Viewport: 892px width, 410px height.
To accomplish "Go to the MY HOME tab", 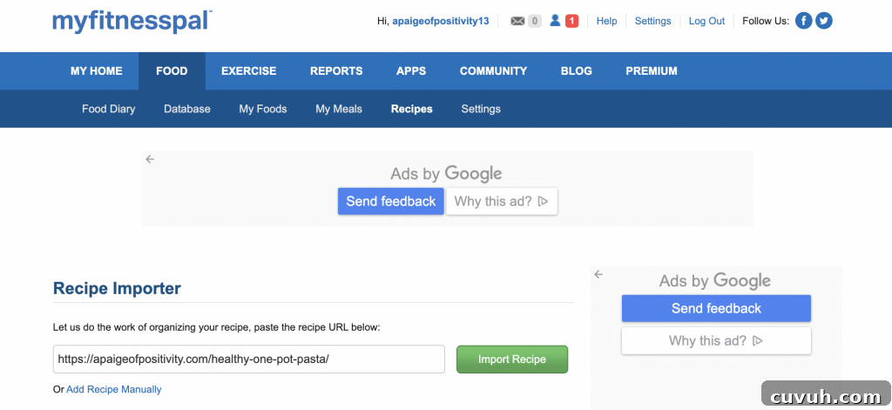I will click(96, 71).
